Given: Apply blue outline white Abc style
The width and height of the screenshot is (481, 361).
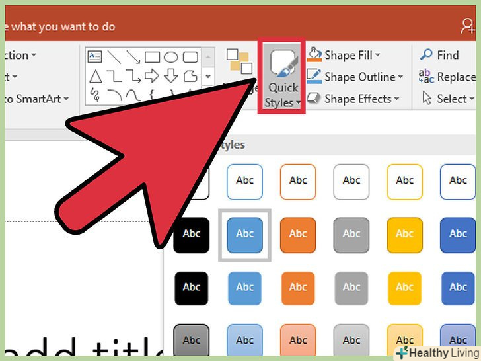Looking at the screenshot, I should 244,182.
